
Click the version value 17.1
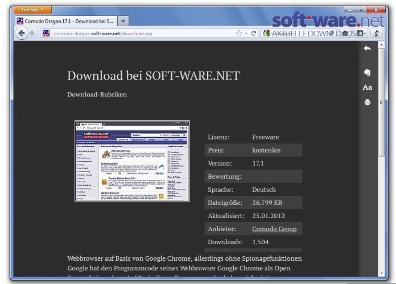[x=258, y=163]
